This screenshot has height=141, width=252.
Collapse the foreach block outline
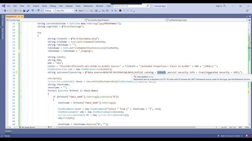coord(21,91)
